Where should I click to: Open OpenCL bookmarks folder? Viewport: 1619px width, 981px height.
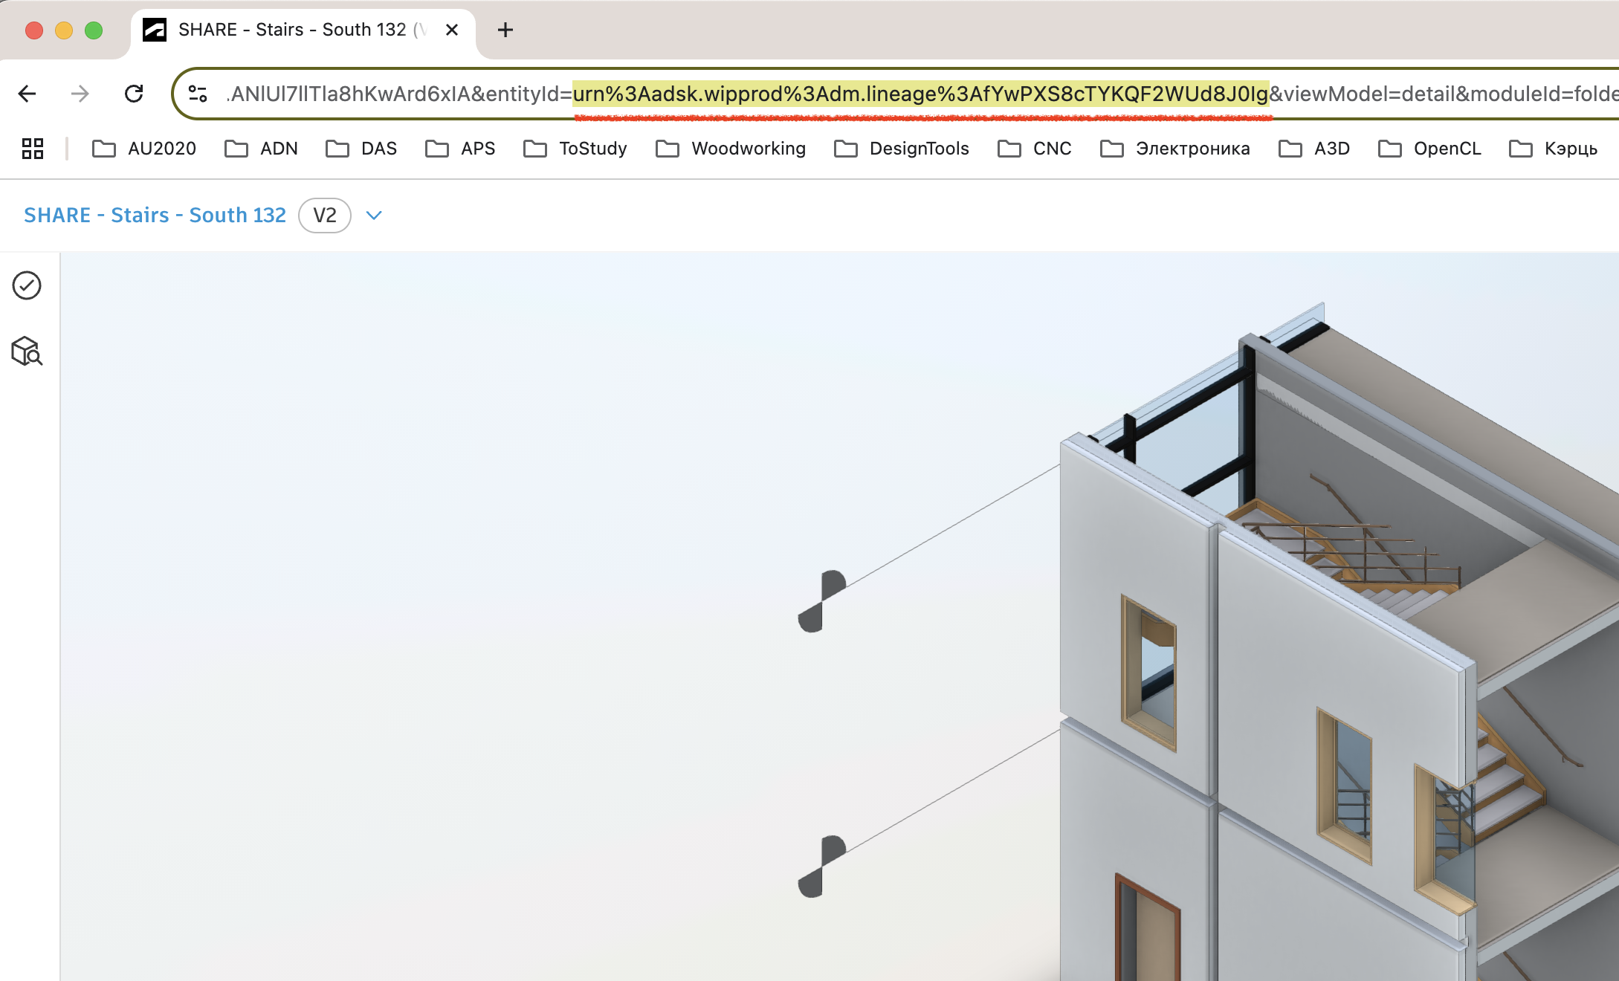click(x=1430, y=149)
